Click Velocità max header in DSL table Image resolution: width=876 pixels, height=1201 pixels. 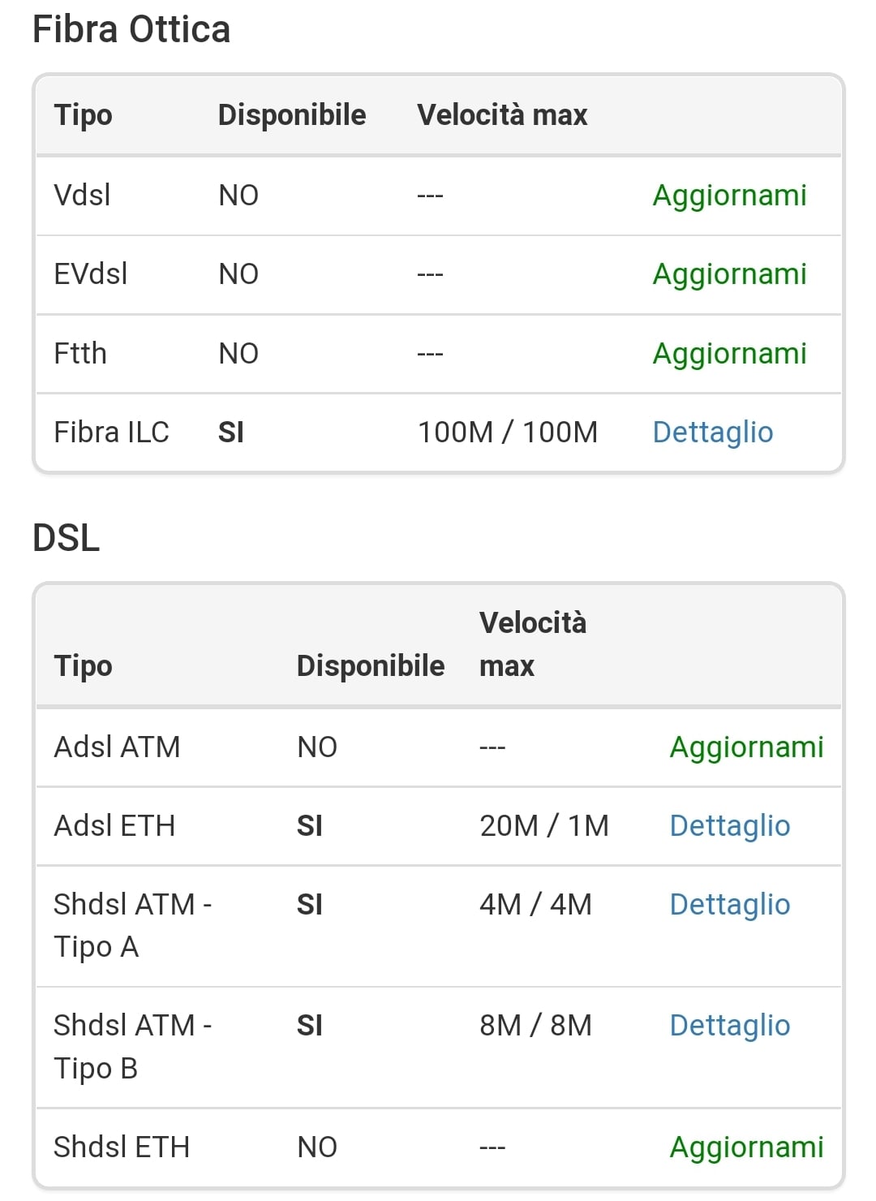click(532, 644)
